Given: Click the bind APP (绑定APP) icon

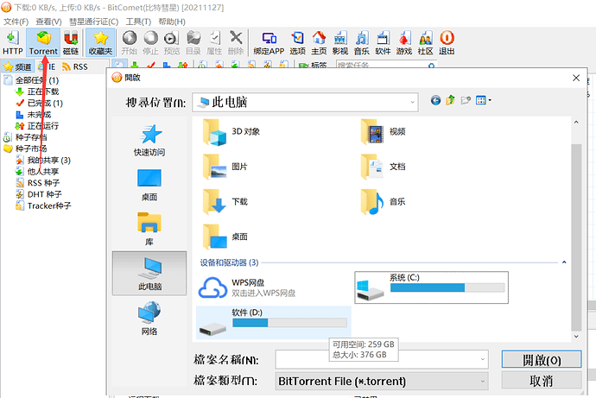Looking at the screenshot, I should [x=269, y=42].
